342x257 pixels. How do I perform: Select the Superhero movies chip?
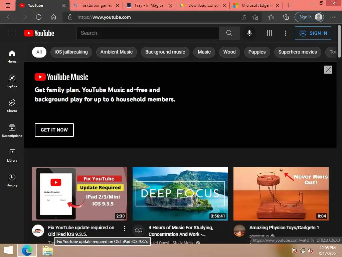298,52
